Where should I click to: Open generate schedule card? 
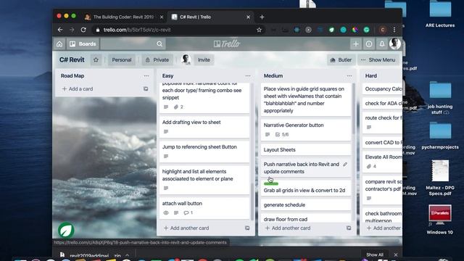tap(306, 204)
